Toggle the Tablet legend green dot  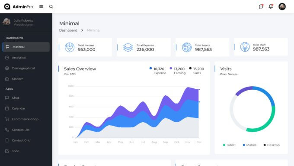click(x=224, y=145)
